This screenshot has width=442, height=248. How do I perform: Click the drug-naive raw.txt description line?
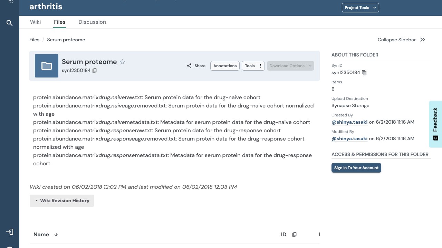click(x=147, y=97)
